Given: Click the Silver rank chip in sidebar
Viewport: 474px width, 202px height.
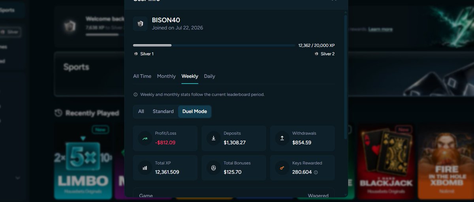Looking at the screenshot, I should pos(10,32).
